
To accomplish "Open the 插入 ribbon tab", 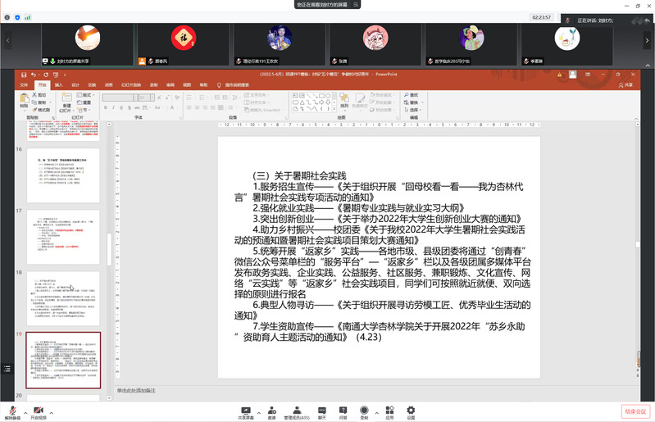I will pyautogui.click(x=58, y=84).
